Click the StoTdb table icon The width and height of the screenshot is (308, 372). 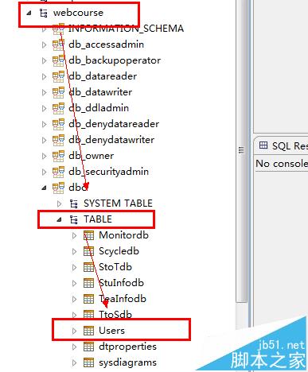tap(89, 267)
